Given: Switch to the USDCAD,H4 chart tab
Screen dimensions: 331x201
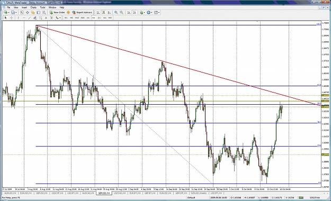Looking at the screenshot, I should [120, 193].
